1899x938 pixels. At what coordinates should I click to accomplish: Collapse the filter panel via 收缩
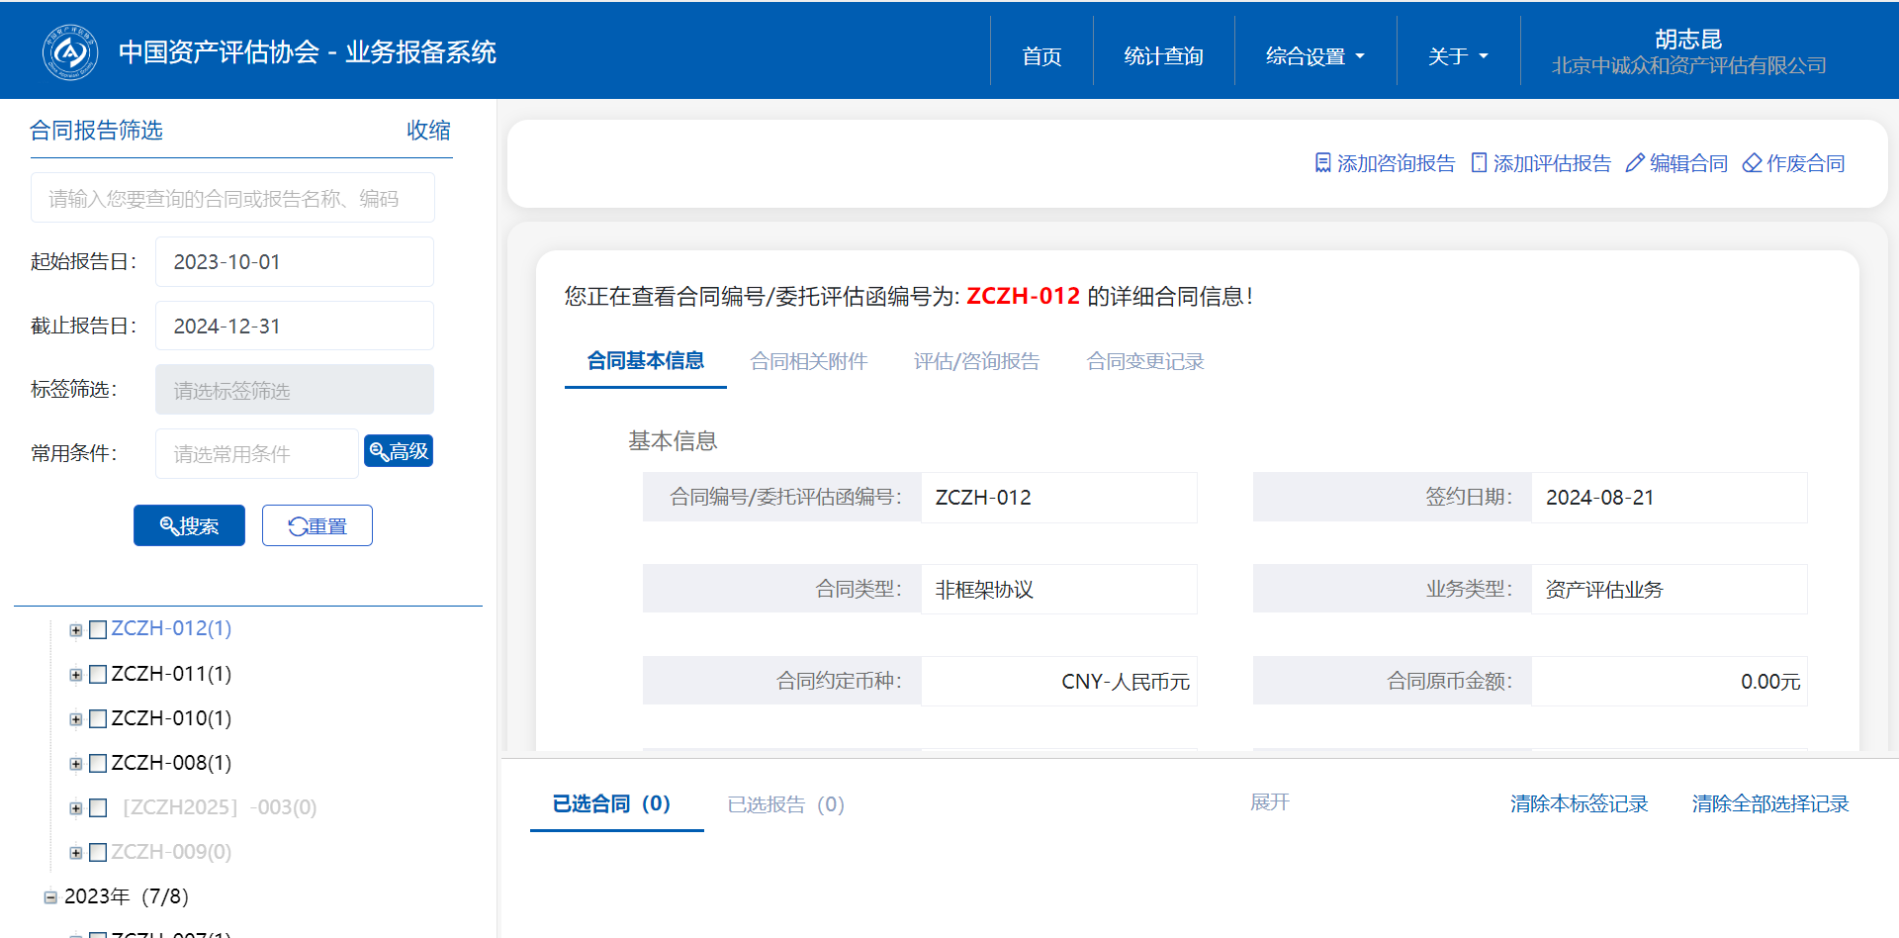click(x=428, y=131)
